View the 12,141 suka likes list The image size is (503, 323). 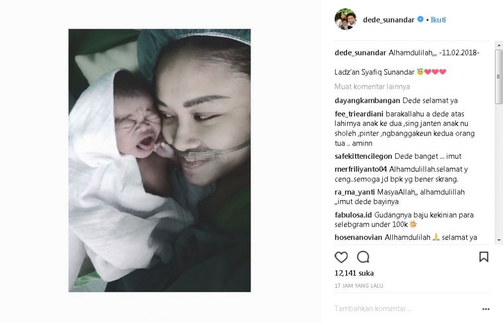(354, 273)
